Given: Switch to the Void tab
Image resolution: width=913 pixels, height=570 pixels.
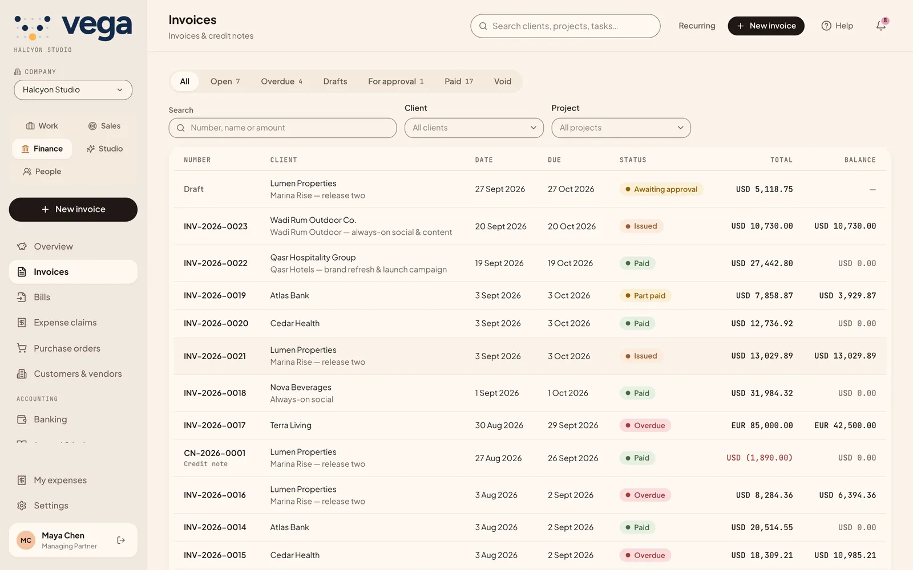Looking at the screenshot, I should pos(503,82).
